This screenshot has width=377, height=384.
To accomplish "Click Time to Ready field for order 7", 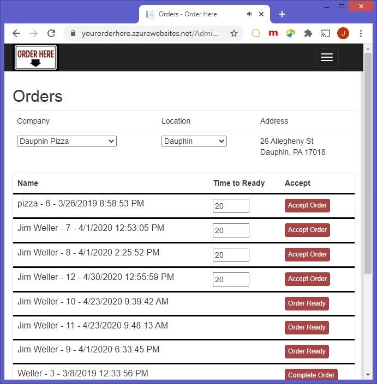I will (231, 230).
